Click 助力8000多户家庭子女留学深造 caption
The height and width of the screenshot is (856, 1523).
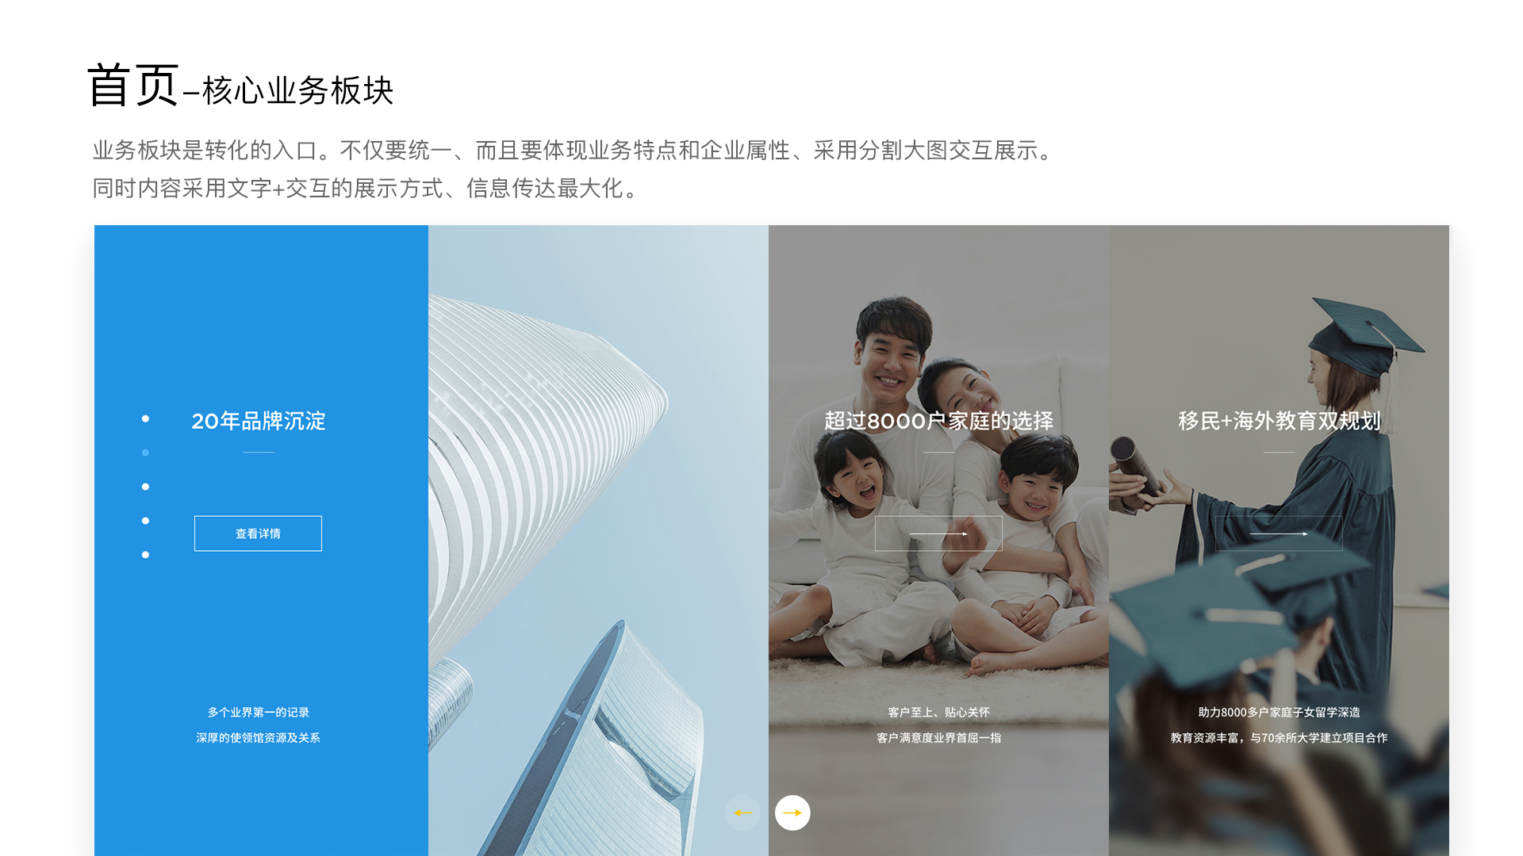[1279, 713]
